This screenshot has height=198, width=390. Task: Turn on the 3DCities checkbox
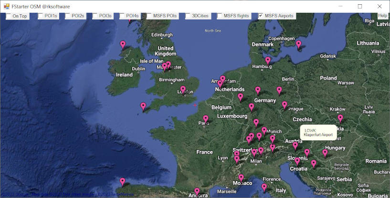(188, 16)
